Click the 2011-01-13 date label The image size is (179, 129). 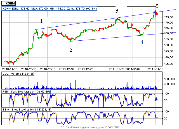tap(156, 68)
